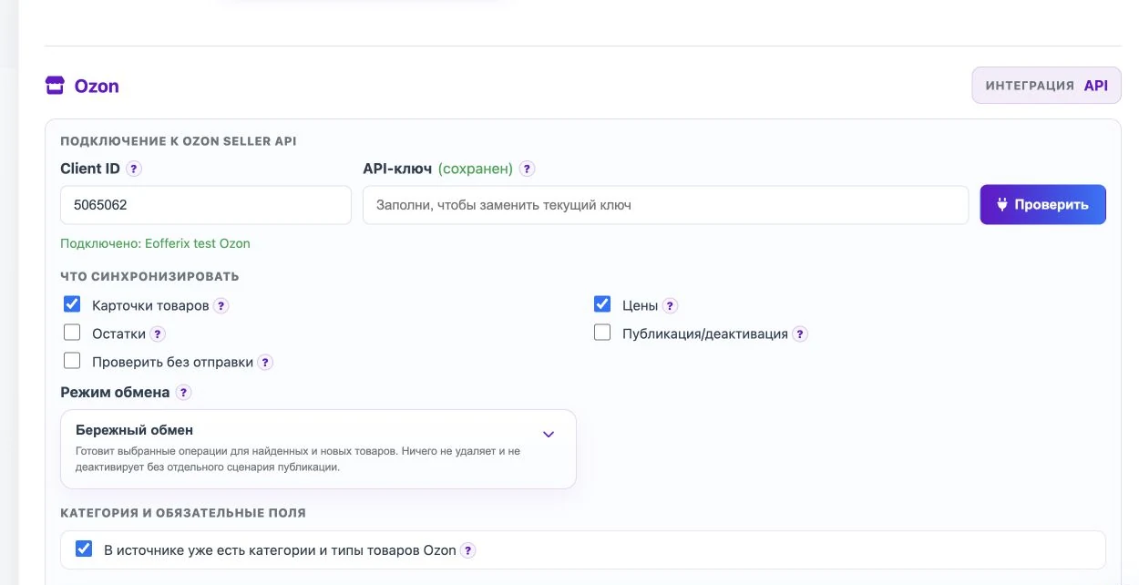
Task: Click the Проверить button
Action: point(1043,205)
